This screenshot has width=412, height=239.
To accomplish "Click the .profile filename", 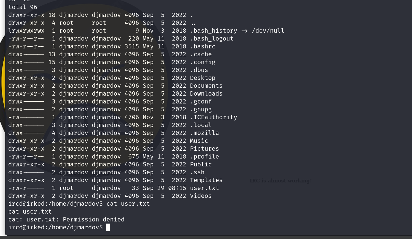I will 204,156.
